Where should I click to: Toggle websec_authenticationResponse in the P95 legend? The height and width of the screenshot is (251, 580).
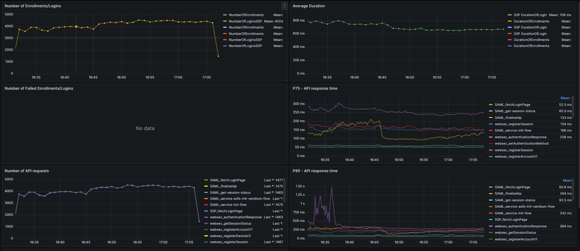pyautogui.click(x=521, y=226)
